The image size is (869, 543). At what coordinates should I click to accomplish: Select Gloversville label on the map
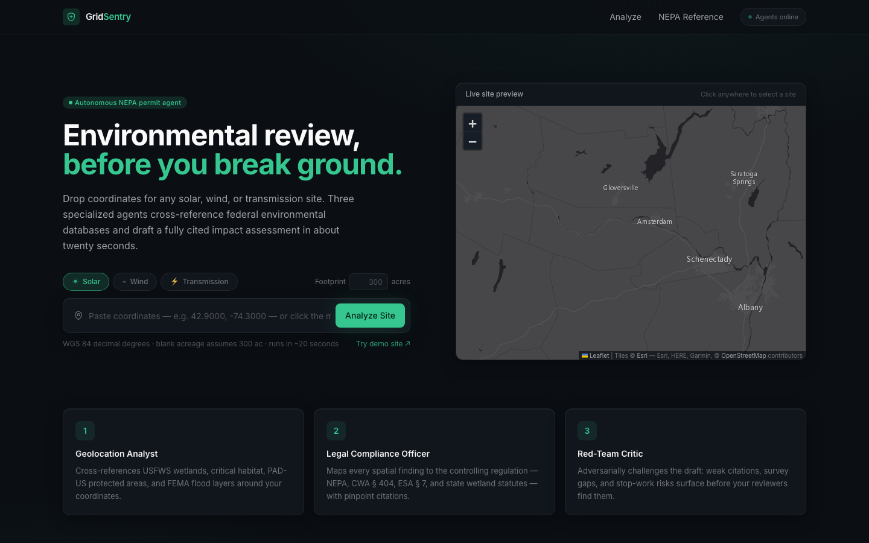click(x=620, y=188)
